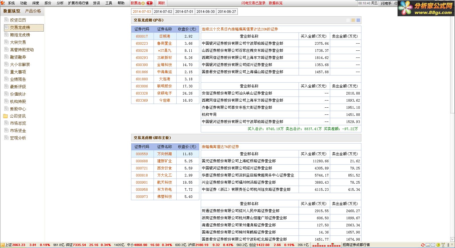Screen dimensions: 455x248
Task: Click the double up-arrow icon in status bar
Action: [448, 245]
